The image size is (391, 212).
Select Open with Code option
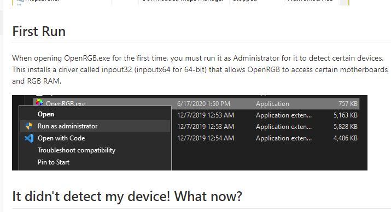(61, 138)
